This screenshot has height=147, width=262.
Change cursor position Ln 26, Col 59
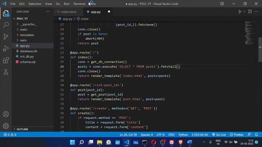point(128,135)
